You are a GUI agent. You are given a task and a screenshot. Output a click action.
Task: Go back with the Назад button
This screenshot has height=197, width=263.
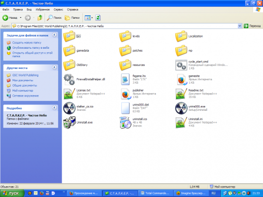(x=10, y=18)
